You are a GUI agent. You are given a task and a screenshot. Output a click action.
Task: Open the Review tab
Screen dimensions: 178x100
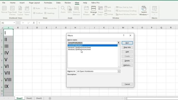[68, 2]
